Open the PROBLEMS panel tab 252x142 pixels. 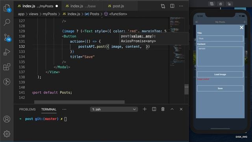tap(27, 109)
